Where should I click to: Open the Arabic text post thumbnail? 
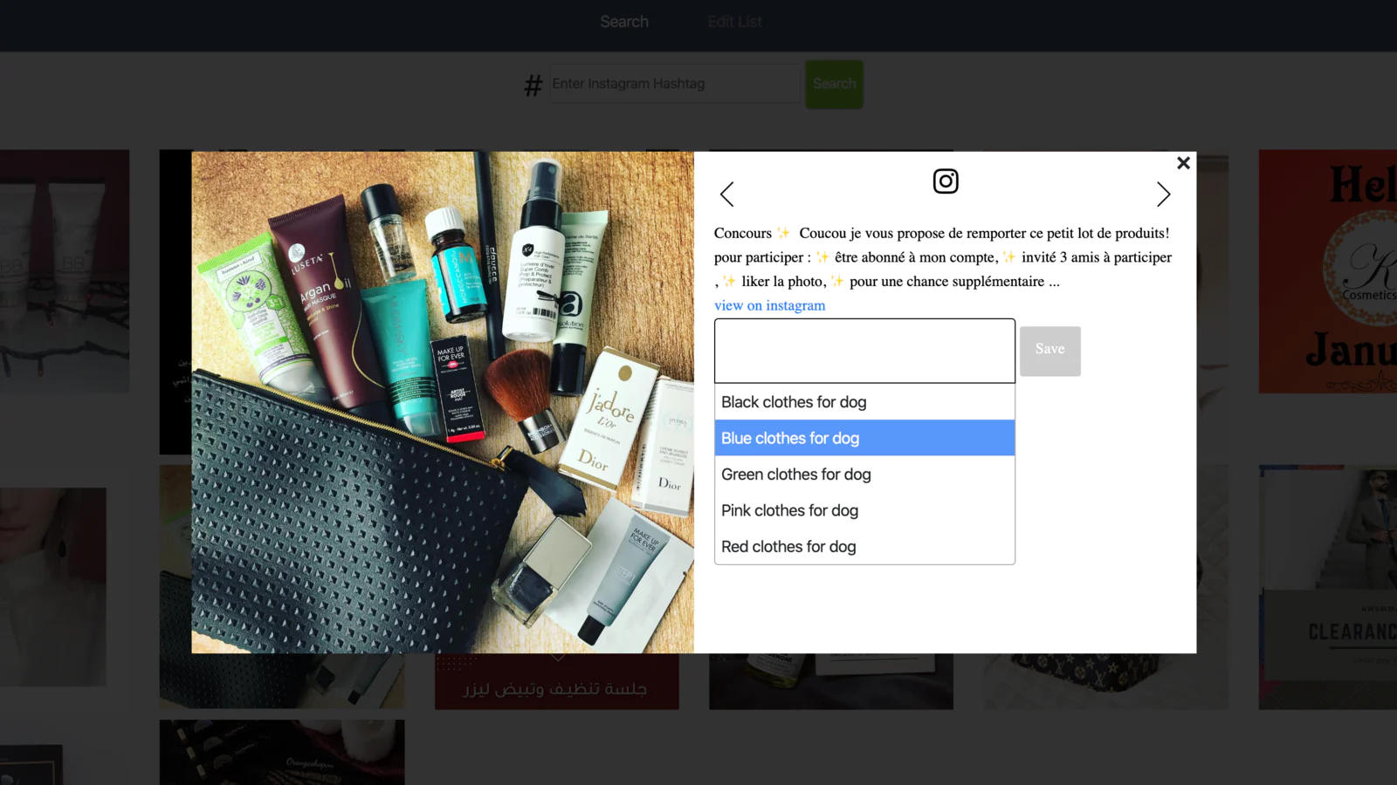point(556,681)
